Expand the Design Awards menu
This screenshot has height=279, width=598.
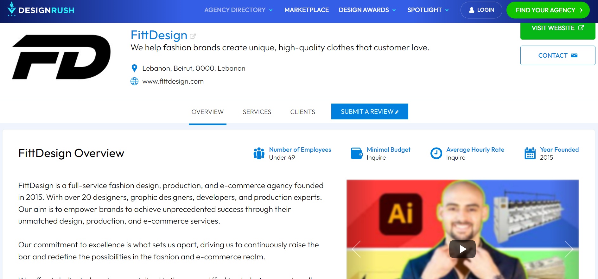click(367, 10)
